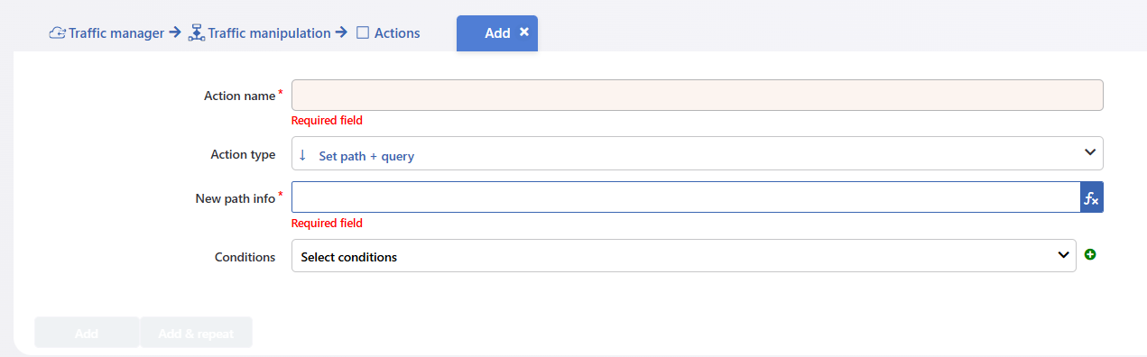Click the Traffic manipulation network icon
This screenshot has height=357, width=1147.
[x=197, y=33]
